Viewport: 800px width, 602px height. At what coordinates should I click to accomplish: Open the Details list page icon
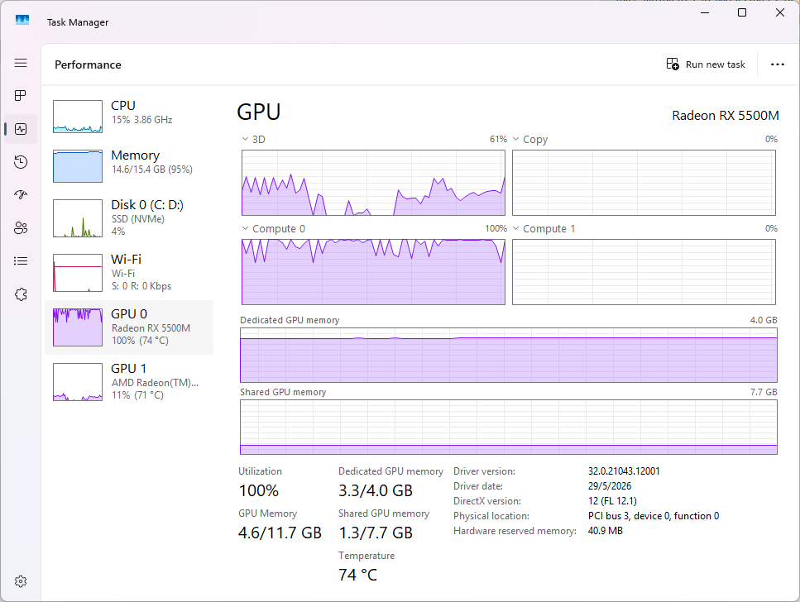tap(21, 261)
